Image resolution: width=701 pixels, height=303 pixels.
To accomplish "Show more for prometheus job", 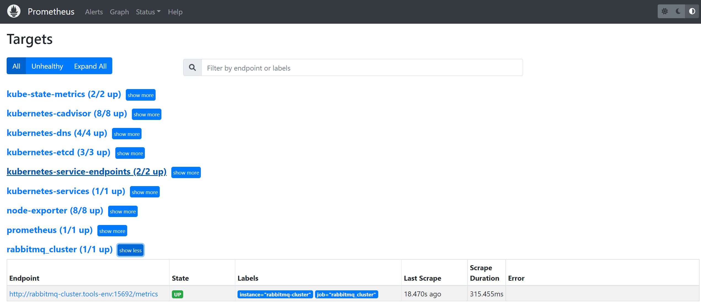I will pos(112,231).
